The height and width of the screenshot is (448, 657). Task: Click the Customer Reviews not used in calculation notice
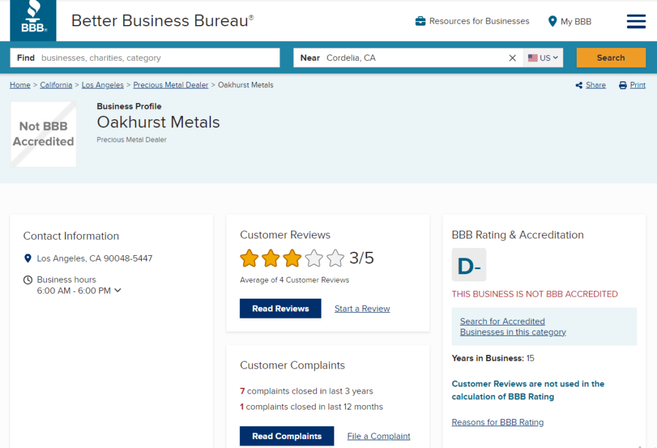[528, 390]
